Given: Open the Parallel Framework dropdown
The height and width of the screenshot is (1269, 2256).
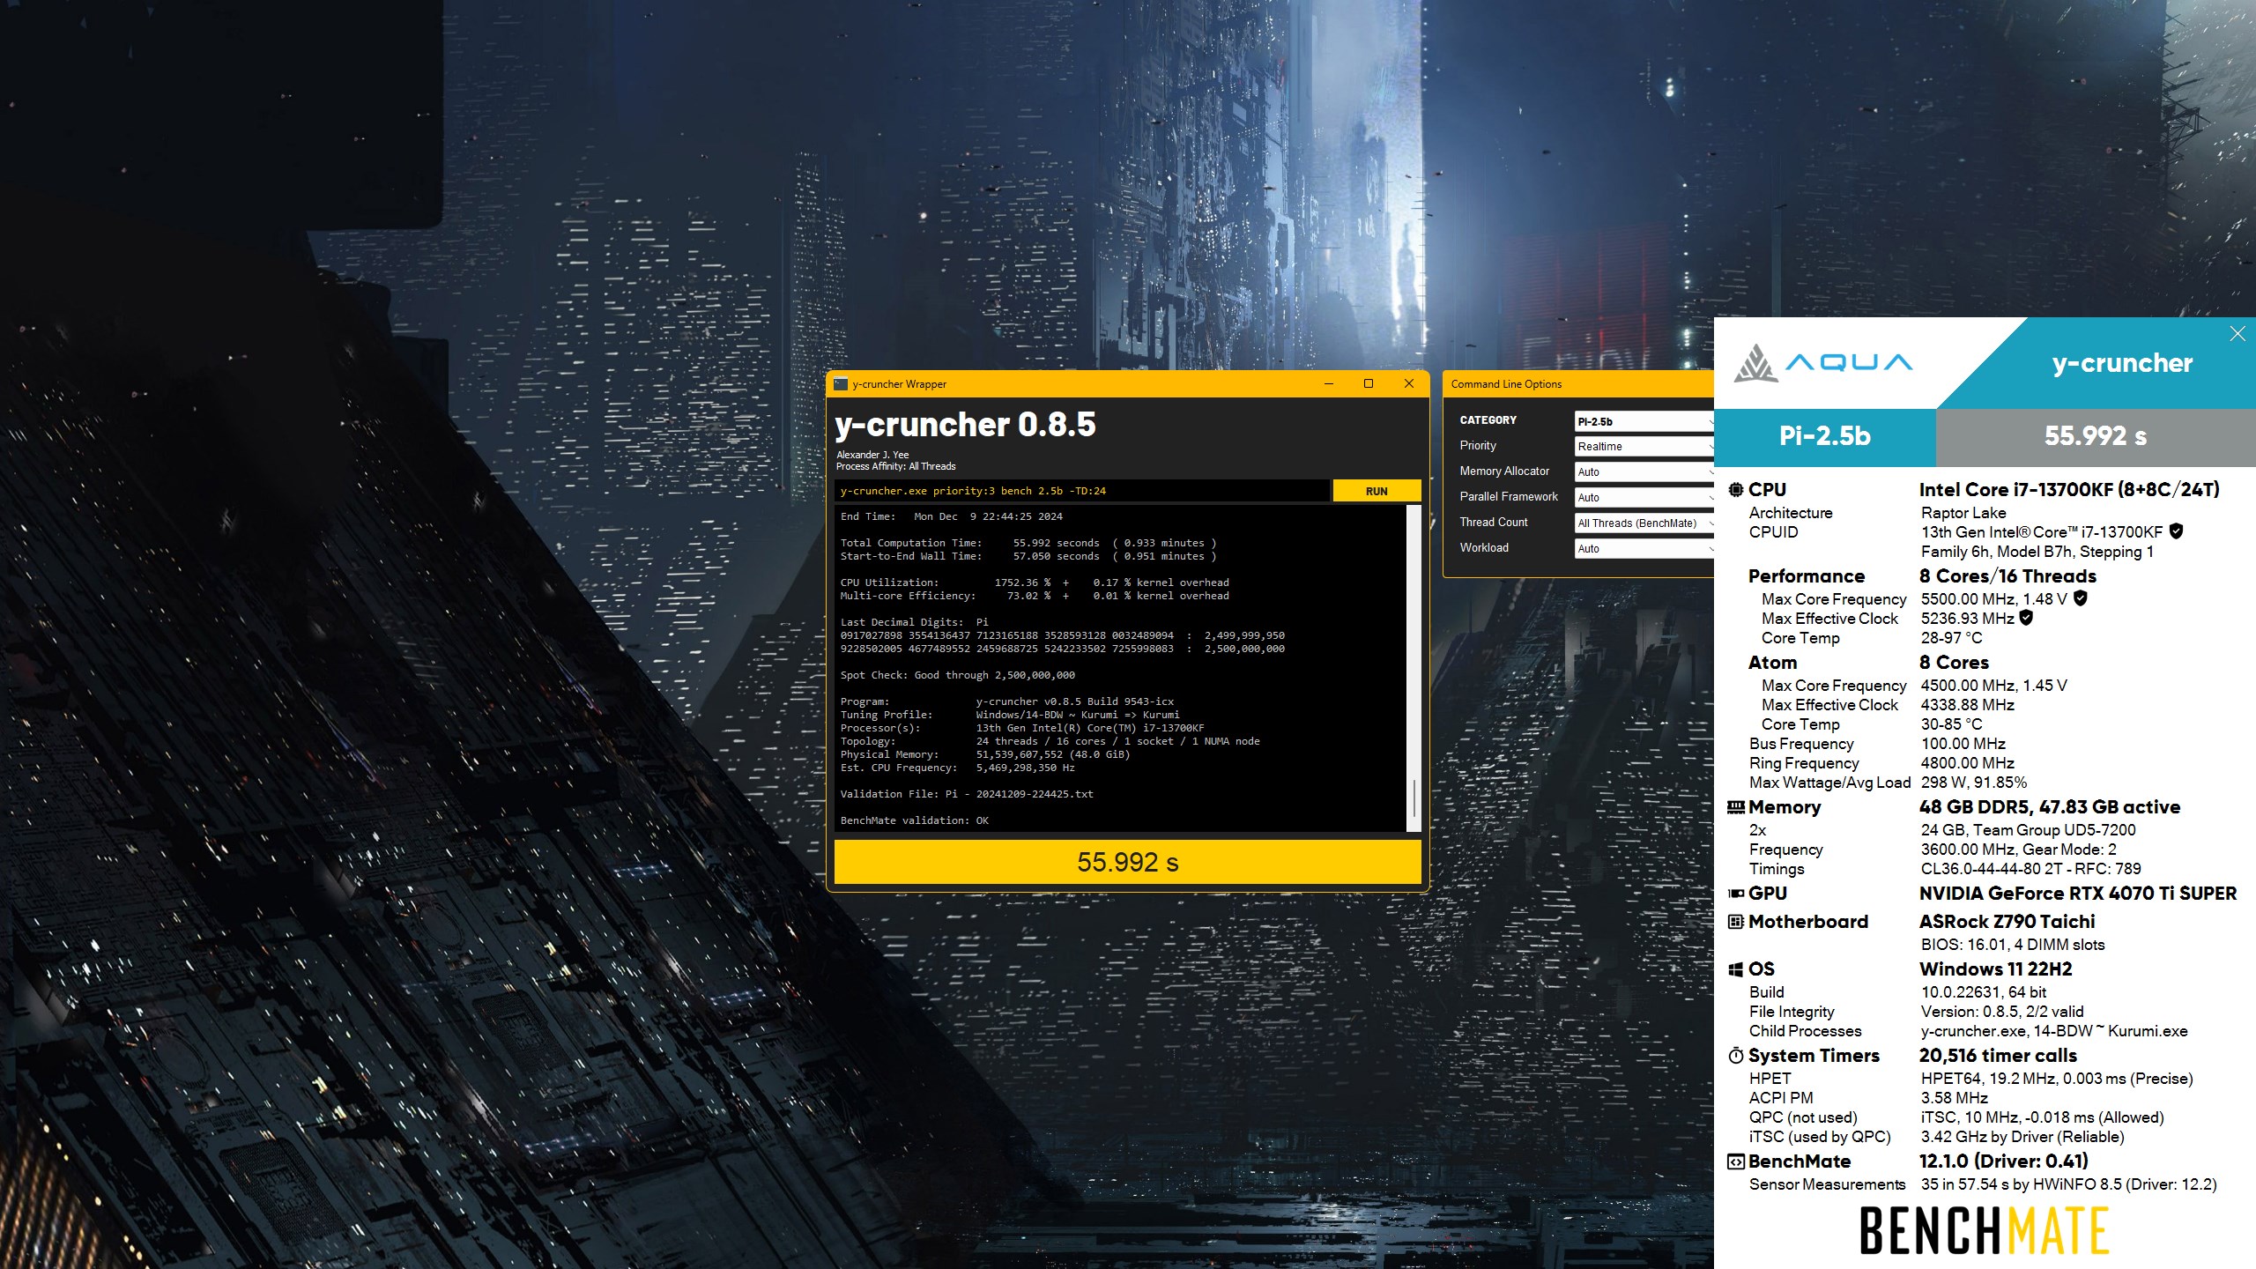Looking at the screenshot, I should pos(1644,498).
